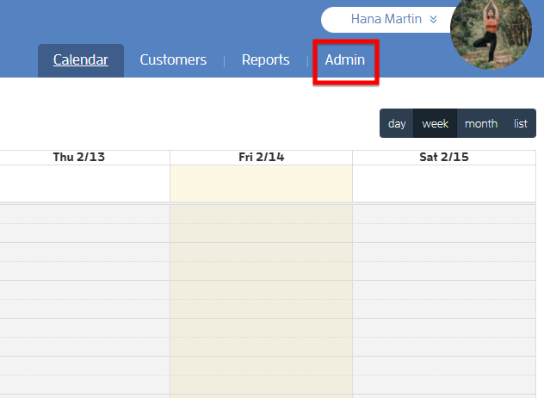Click the all-day cell under Fri 2/14
The height and width of the screenshot is (398, 544).
262,183
